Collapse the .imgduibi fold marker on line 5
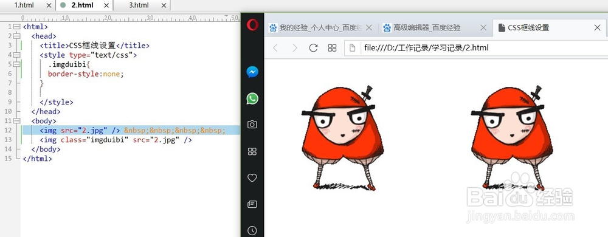The height and width of the screenshot is (237, 608). pos(16,64)
